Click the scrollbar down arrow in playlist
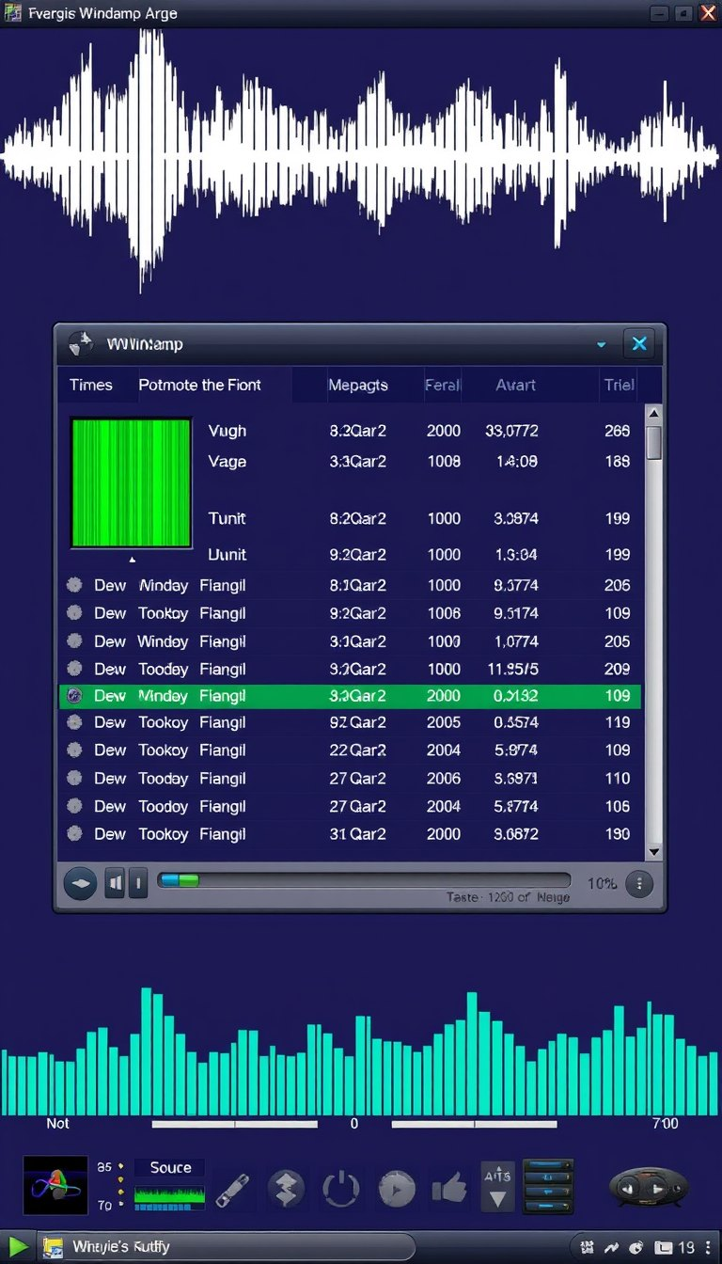 653,851
